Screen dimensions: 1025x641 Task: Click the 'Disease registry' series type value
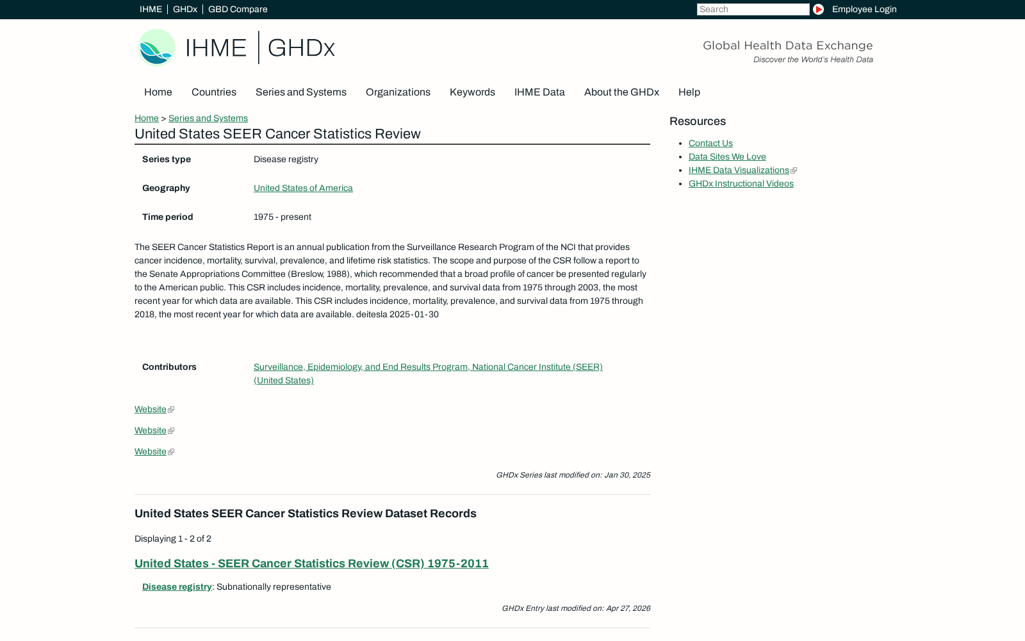pos(286,159)
